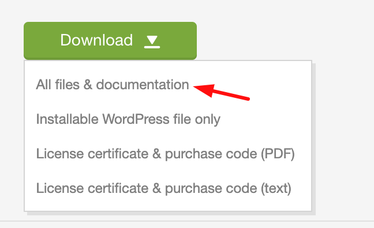Image resolution: width=374 pixels, height=228 pixels.
Task: Get the installable WordPress zip only
Action: pyautogui.click(x=128, y=119)
